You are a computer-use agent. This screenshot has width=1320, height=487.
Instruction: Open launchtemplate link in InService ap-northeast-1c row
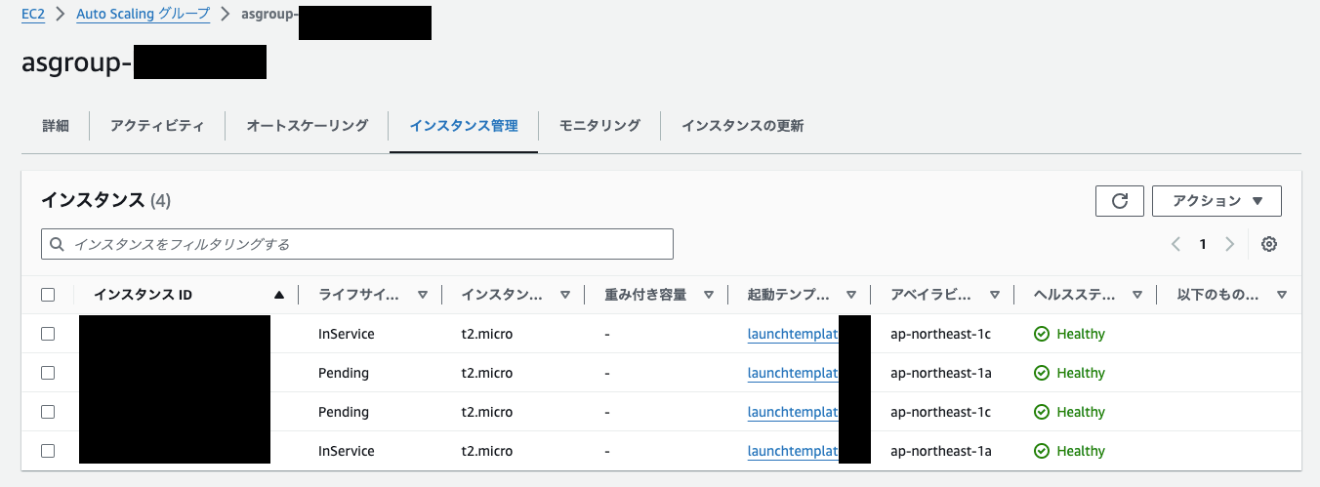tap(793, 334)
